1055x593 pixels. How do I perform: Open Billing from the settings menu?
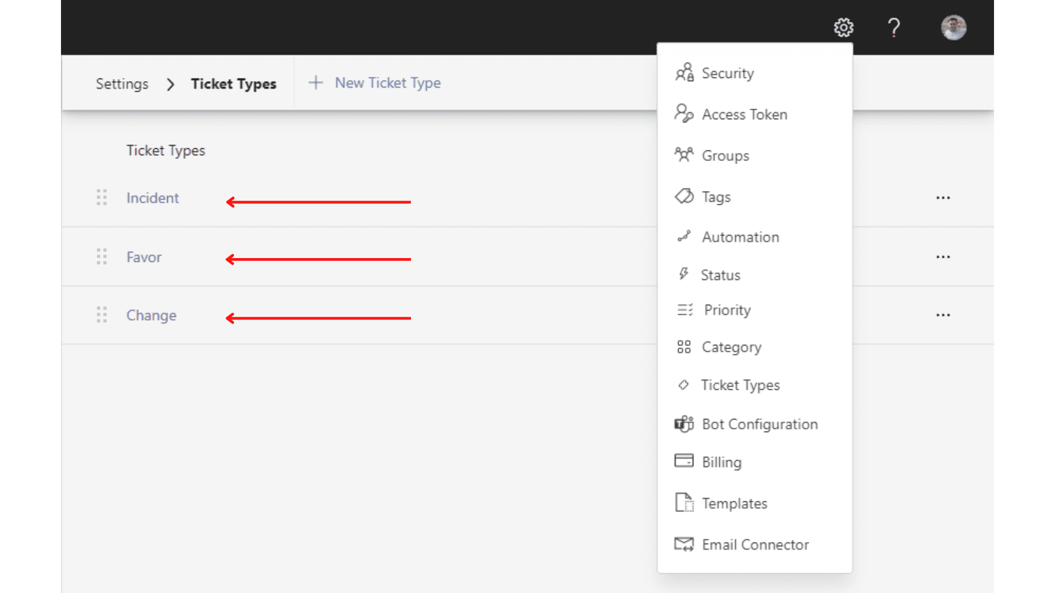pyautogui.click(x=721, y=462)
